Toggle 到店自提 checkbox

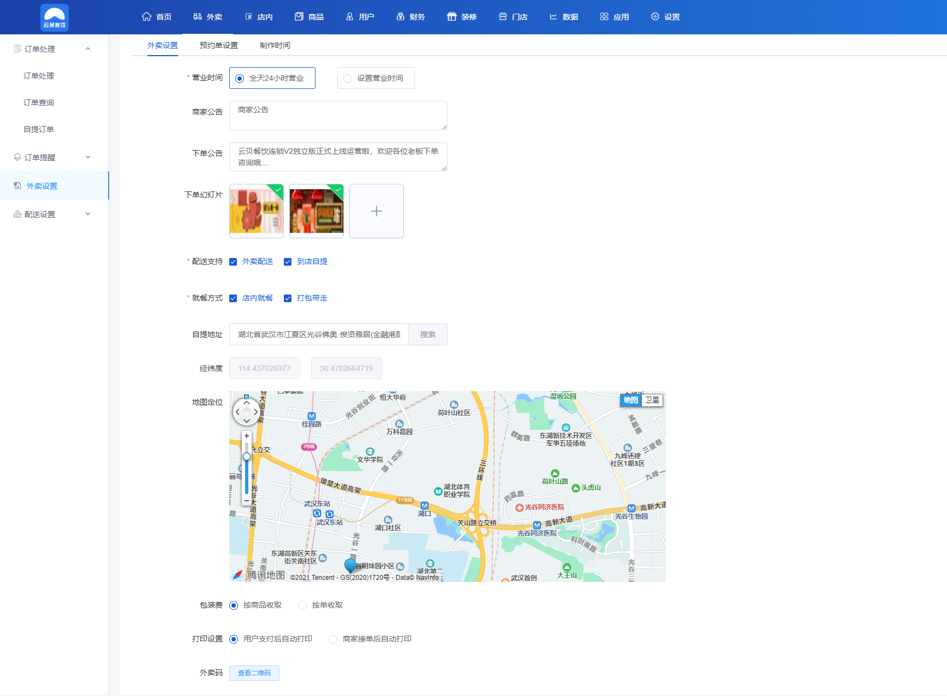[x=288, y=262]
